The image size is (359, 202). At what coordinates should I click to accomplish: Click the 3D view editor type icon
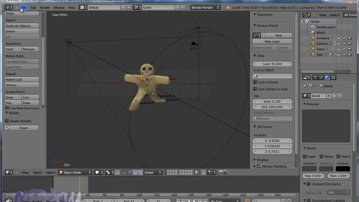[9, 172]
